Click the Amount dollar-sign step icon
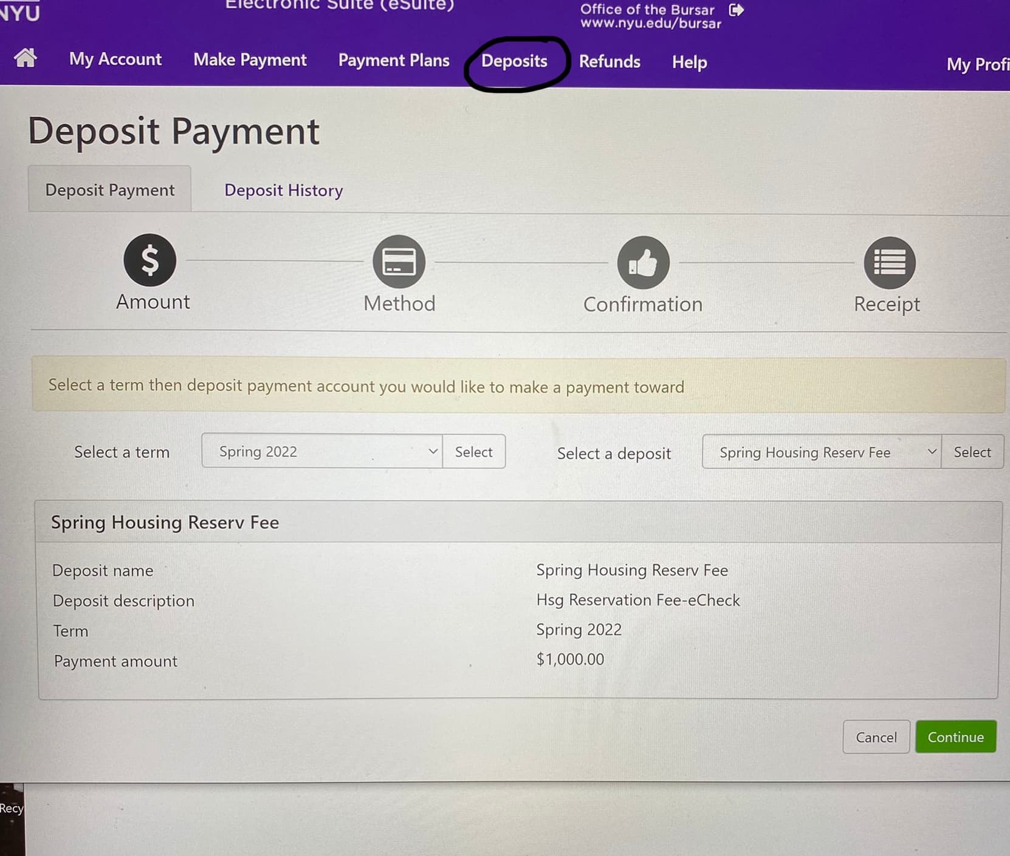Screen dimensions: 1010x856 (x=150, y=260)
